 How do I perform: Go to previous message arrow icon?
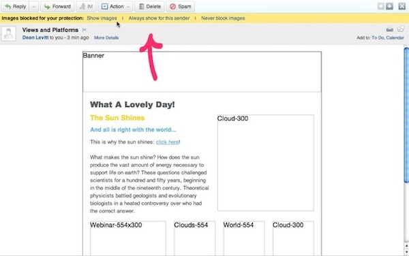381,6
